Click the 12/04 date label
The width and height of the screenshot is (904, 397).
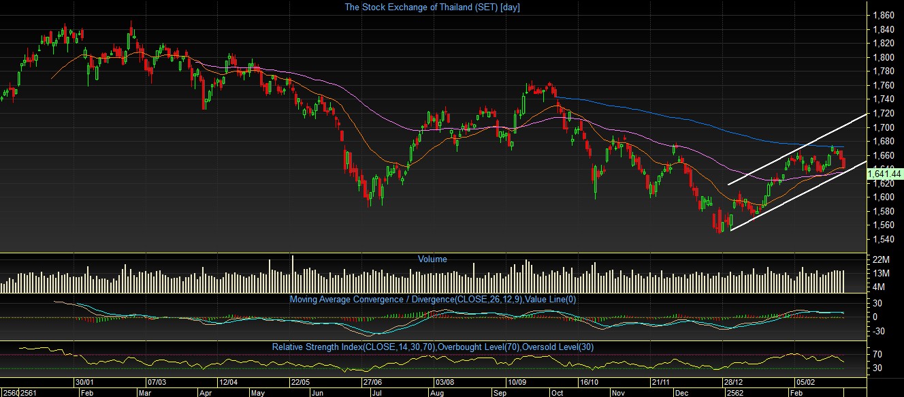coord(227,382)
